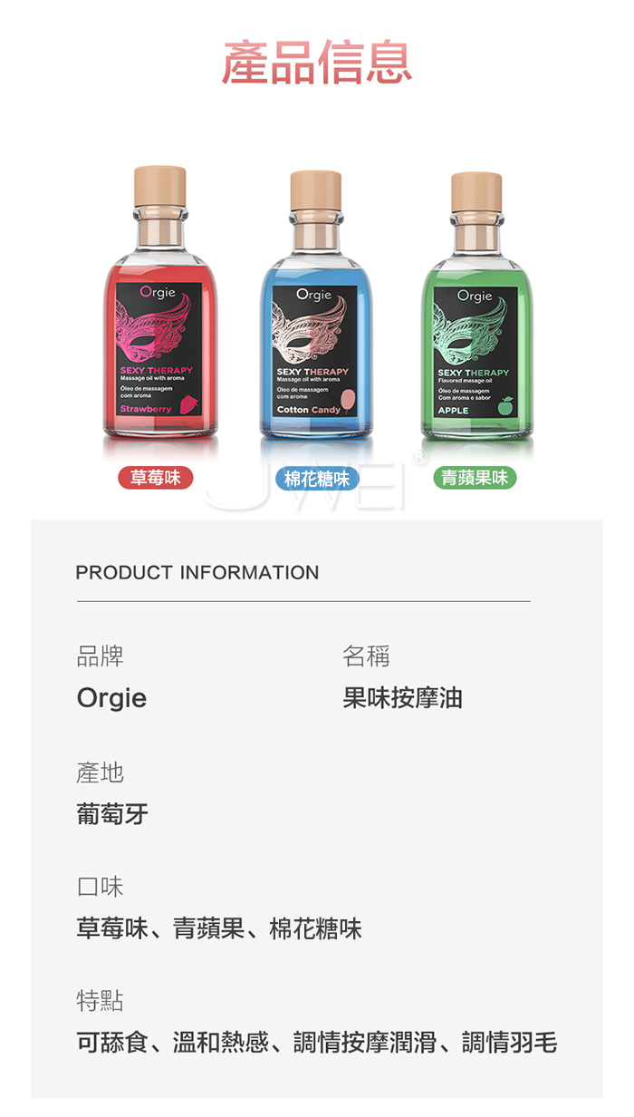Click the brand name Orgie text
The width and height of the screenshot is (634, 1117).
point(111,698)
